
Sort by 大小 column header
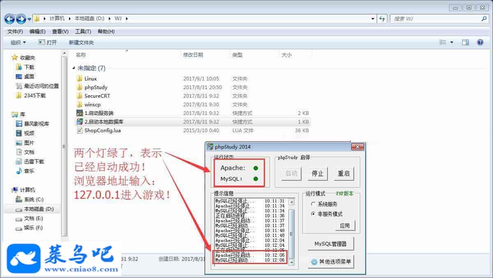[286, 55]
